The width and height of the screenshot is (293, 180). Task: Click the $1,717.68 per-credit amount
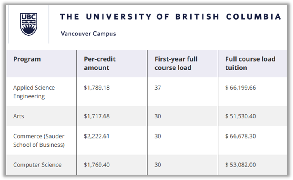tap(97, 116)
